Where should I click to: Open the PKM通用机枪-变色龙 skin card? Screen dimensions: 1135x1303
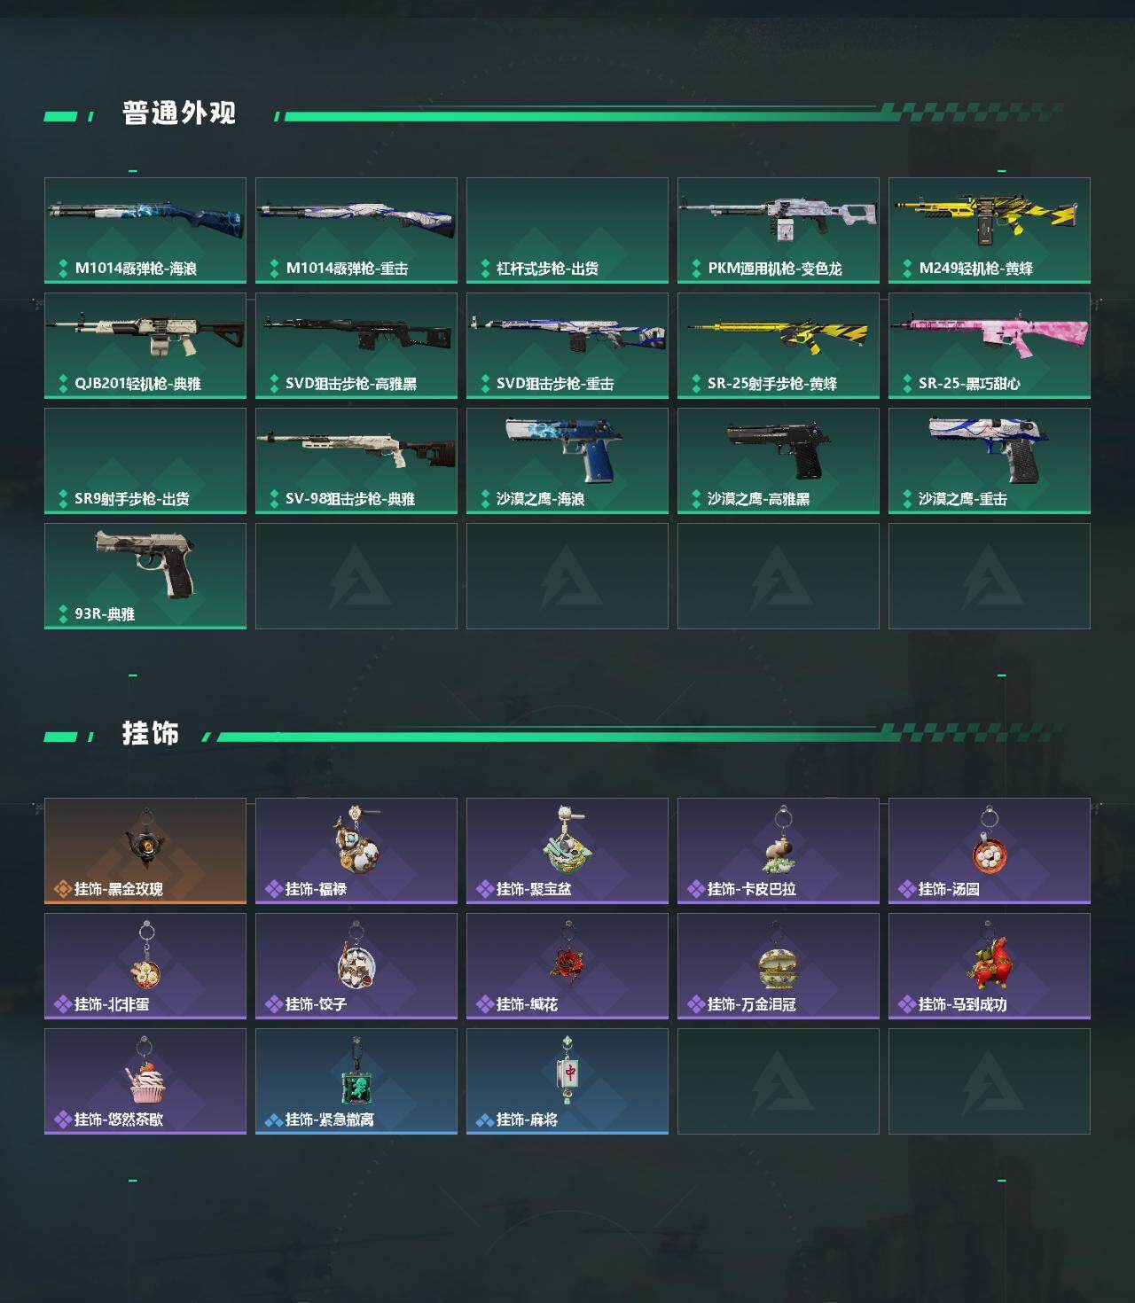click(x=779, y=230)
